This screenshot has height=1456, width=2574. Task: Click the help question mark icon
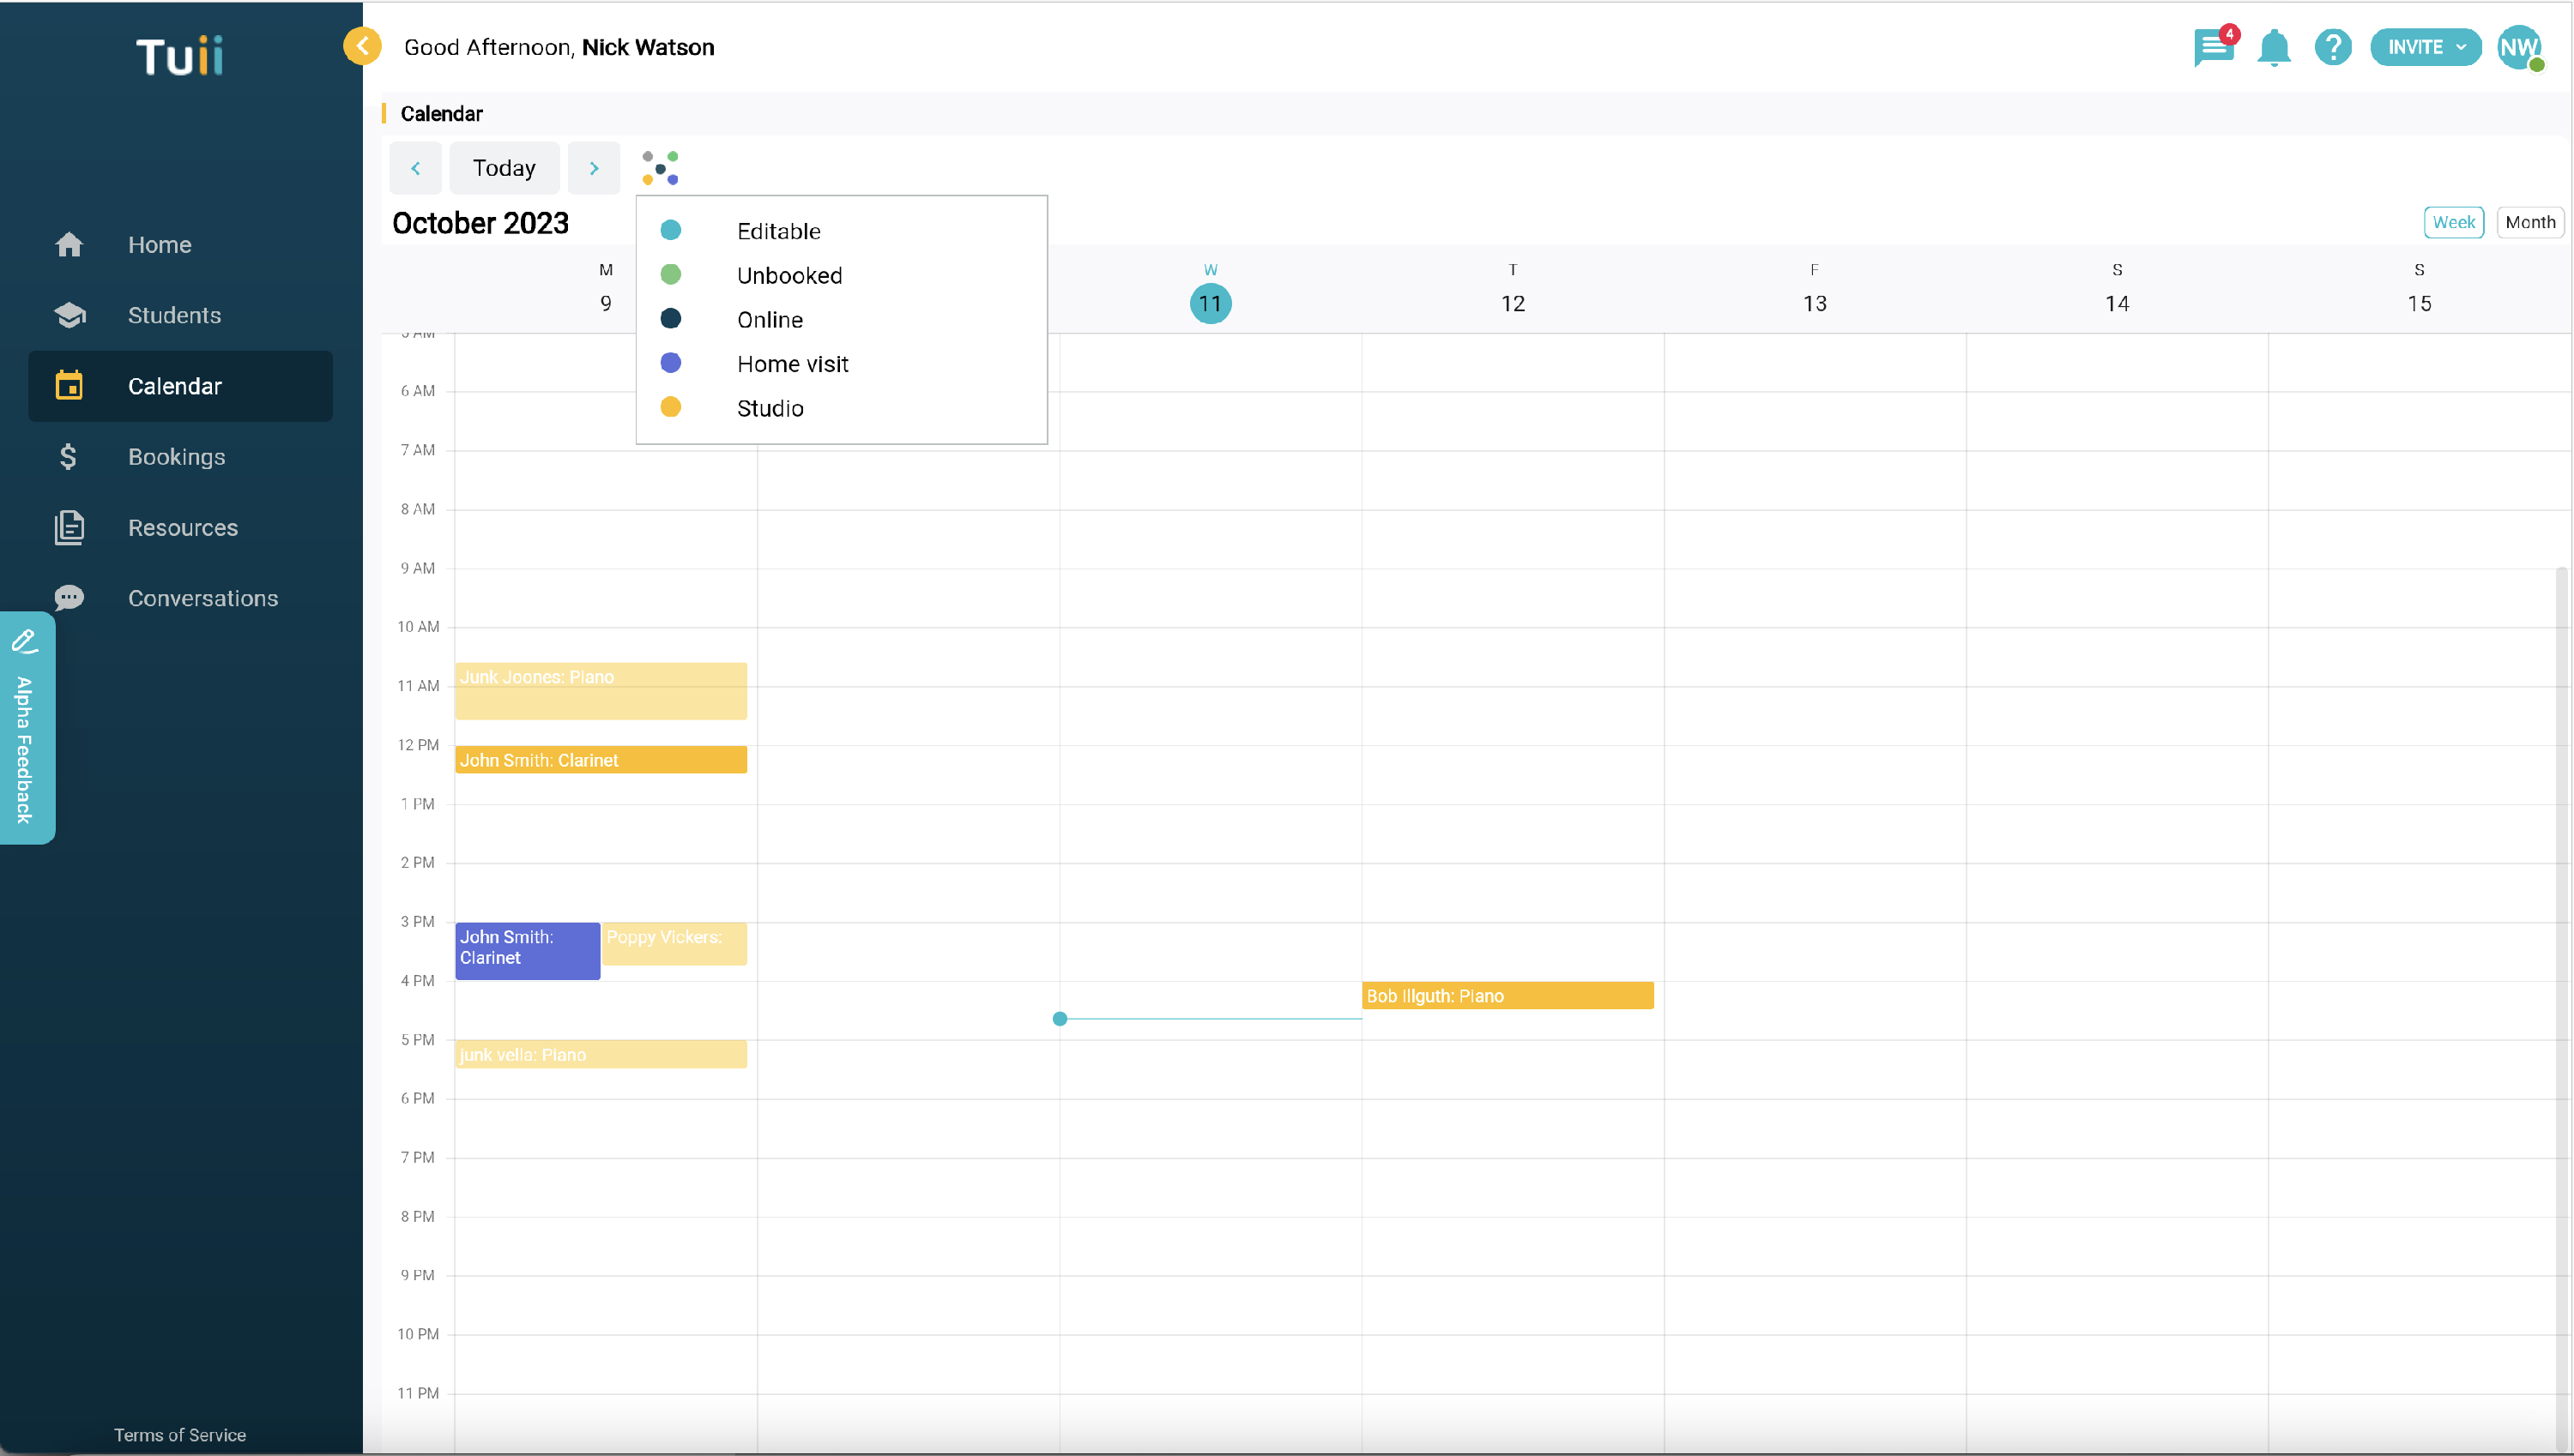(2333, 47)
